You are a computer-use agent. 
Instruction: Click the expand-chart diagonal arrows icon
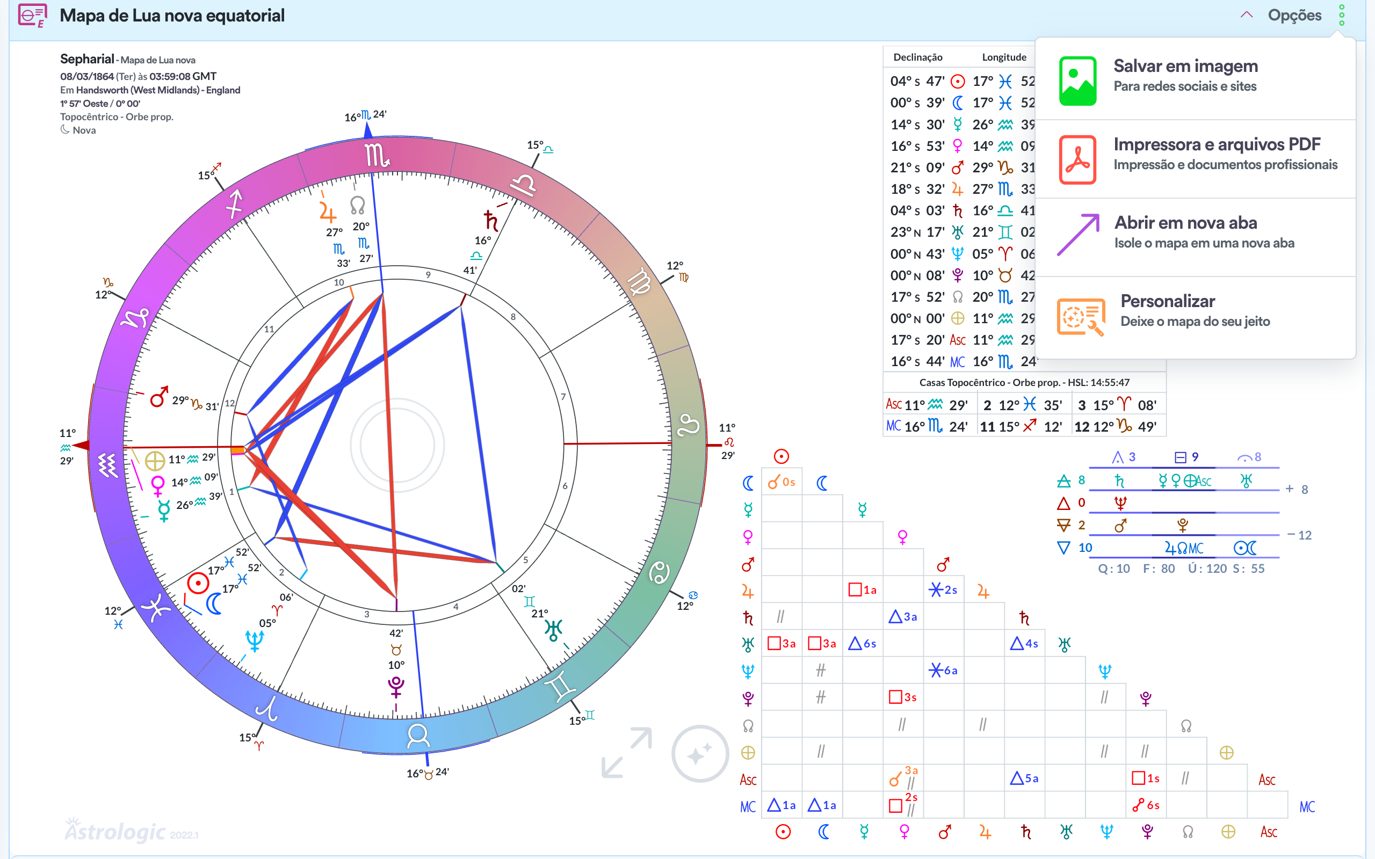tap(626, 752)
